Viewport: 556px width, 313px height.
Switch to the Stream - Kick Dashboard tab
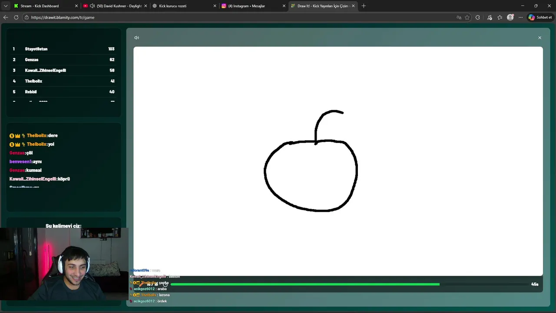[x=45, y=6]
